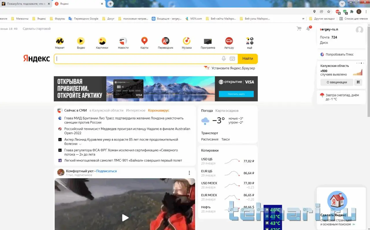Select the Интересное news tab
The width and height of the screenshot is (370, 230).
pos(136,111)
